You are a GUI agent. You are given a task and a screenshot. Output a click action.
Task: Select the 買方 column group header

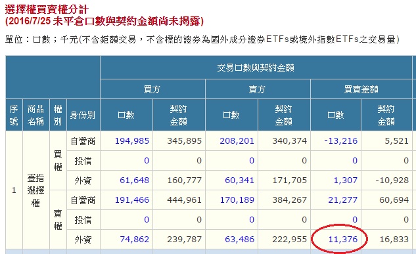pos(152,89)
